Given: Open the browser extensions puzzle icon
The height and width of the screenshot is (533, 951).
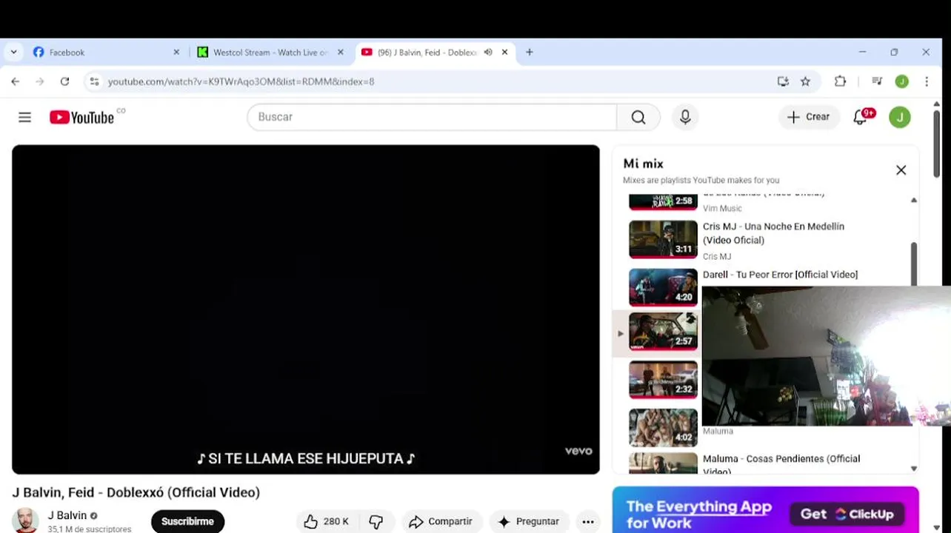Looking at the screenshot, I should (840, 81).
